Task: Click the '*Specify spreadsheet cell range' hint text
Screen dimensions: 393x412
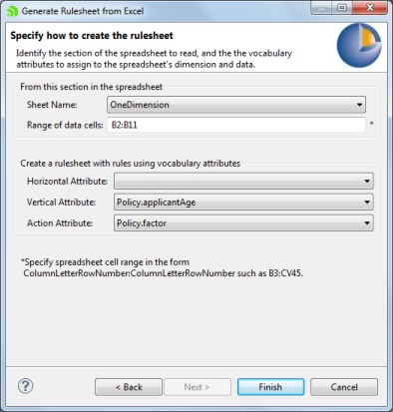Action: 163,267
